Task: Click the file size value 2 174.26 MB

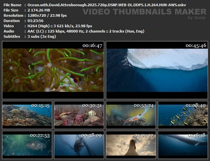Action: (39, 10)
